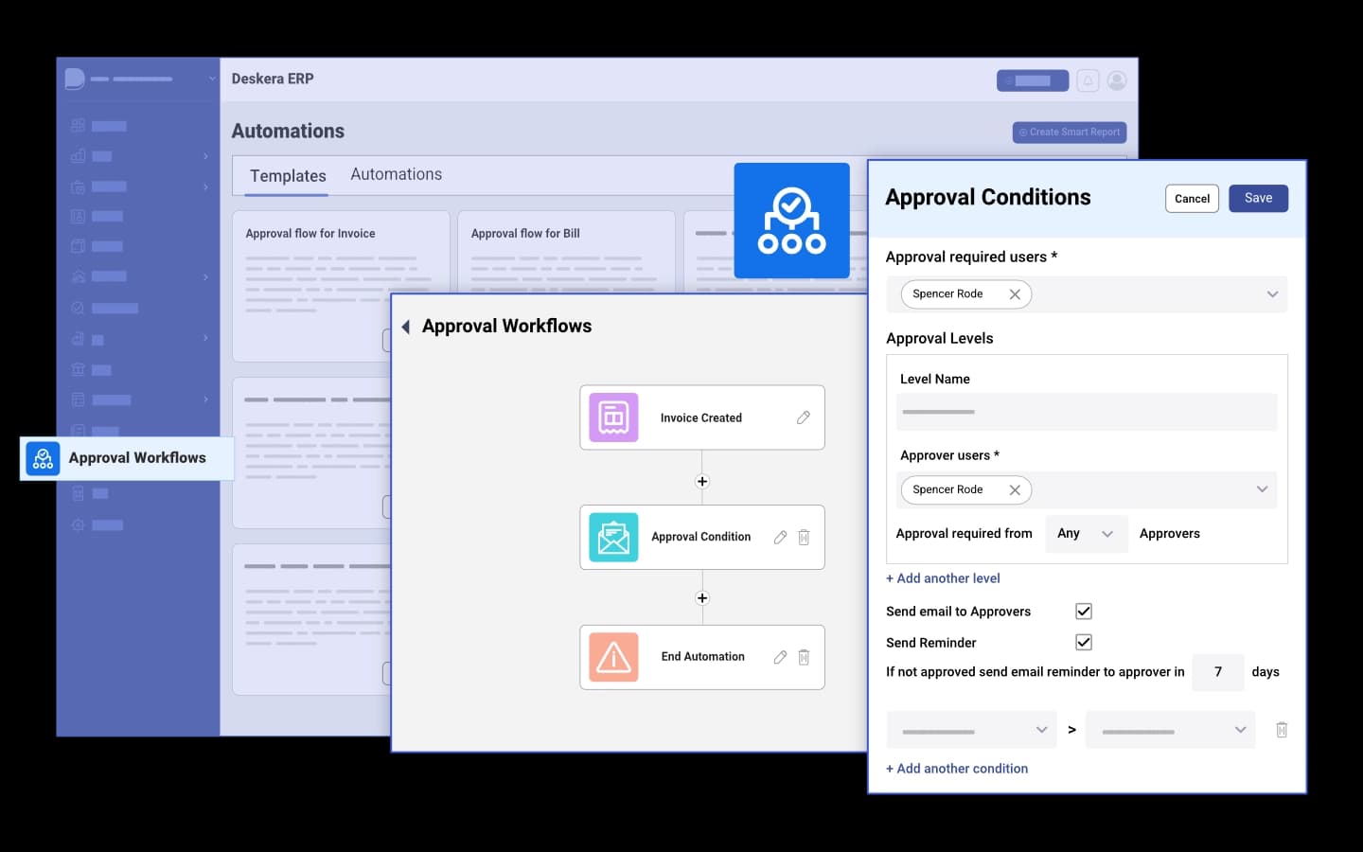
Task: Edit the Approval Condition step
Action: click(x=780, y=538)
